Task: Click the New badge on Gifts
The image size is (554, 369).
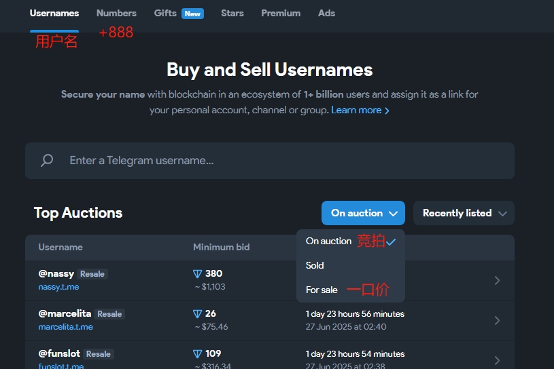Action: [192, 14]
